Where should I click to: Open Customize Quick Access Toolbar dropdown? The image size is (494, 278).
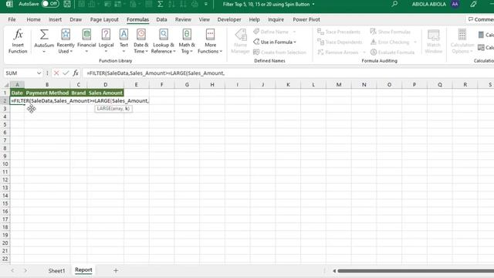tap(206, 4)
